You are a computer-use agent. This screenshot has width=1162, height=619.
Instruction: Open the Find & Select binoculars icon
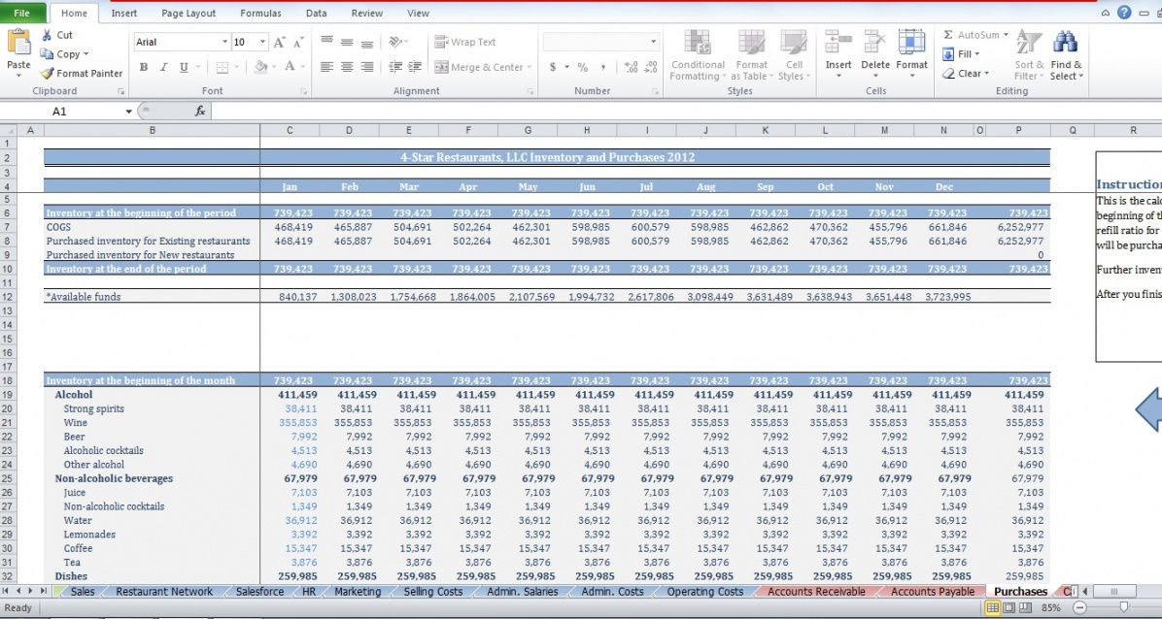[x=1065, y=43]
